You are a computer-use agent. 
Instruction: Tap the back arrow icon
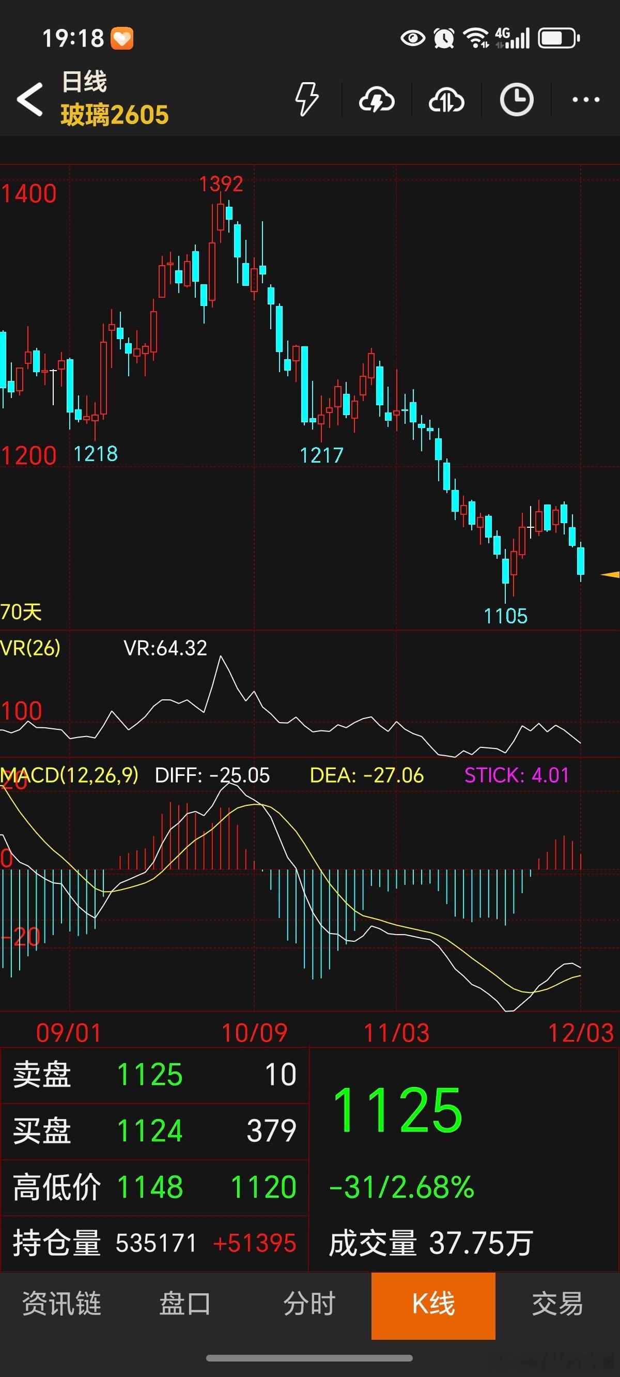[29, 99]
